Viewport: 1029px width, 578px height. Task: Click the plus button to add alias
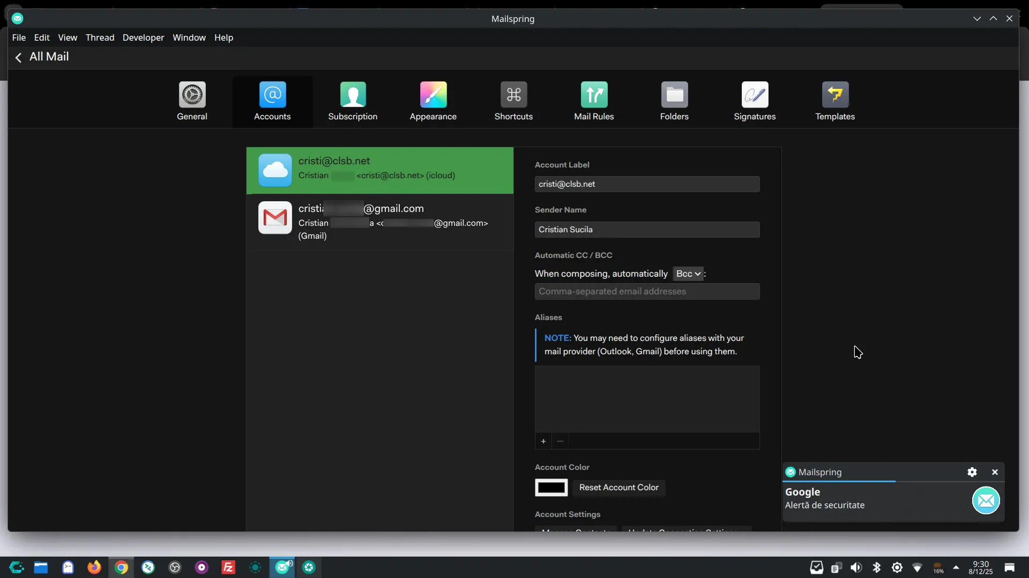click(543, 442)
